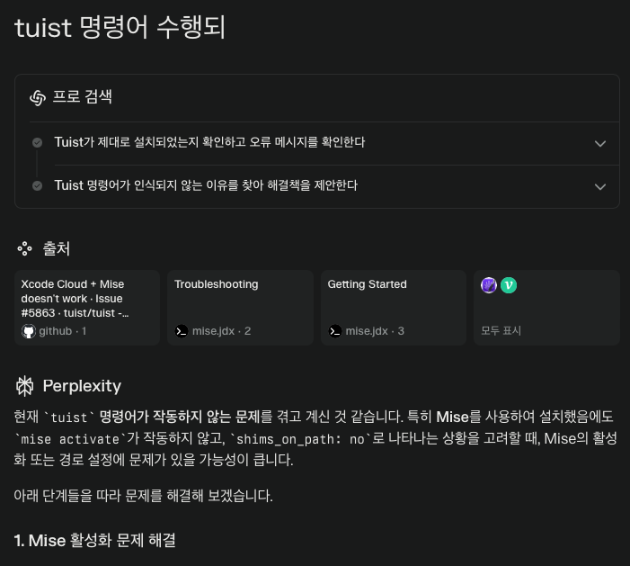Click the checkmark icon beside 'Tuist가 제대로 설치되었는지'
Screen dimensions: 630x566
38,143
